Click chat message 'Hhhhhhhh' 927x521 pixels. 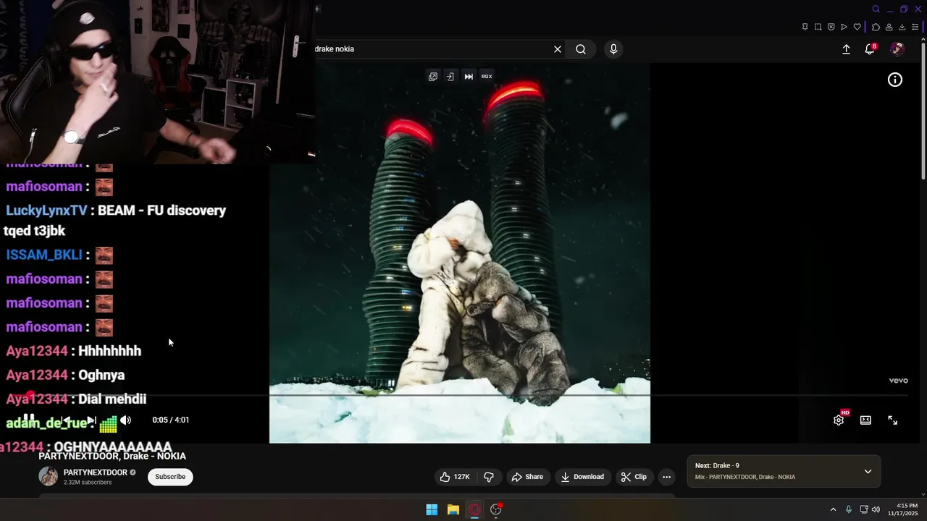(x=109, y=351)
